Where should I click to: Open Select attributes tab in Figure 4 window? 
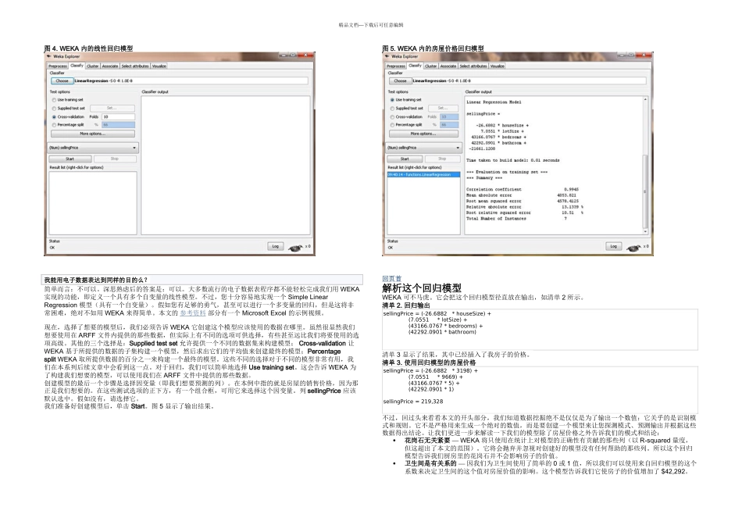click(x=135, y=66)
